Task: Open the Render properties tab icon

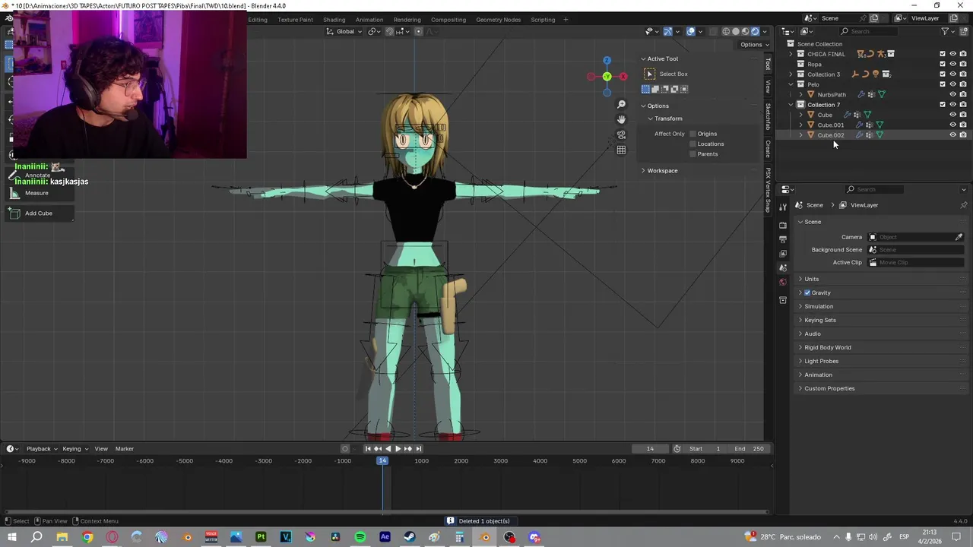Action: (783, 225)
